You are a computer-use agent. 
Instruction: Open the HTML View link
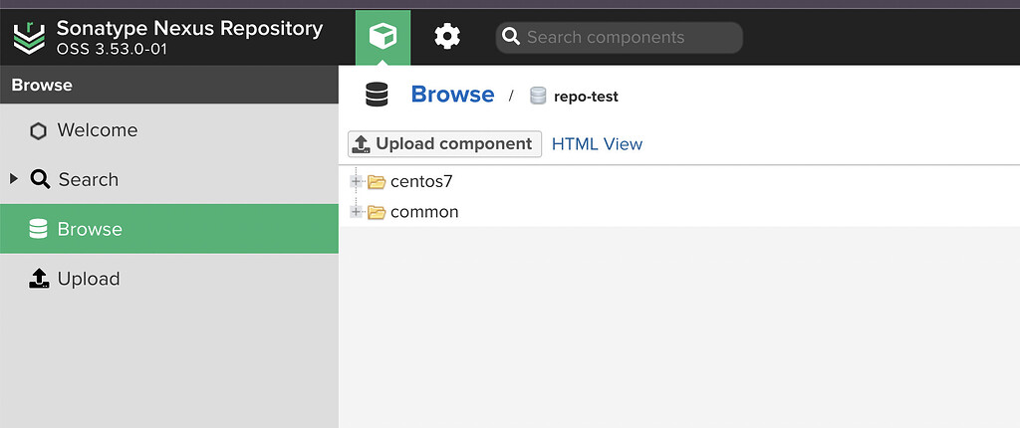pos(598,144)
